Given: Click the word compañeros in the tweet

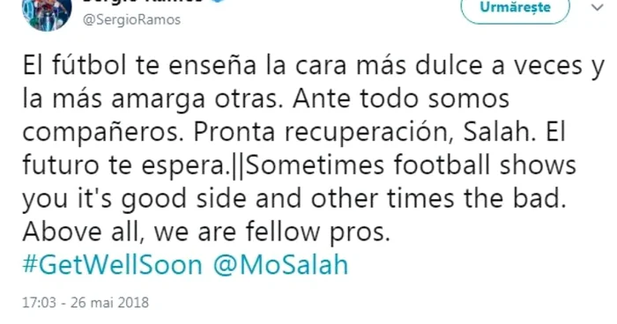Looking at the screenshot, I should (x=103, y=133).
